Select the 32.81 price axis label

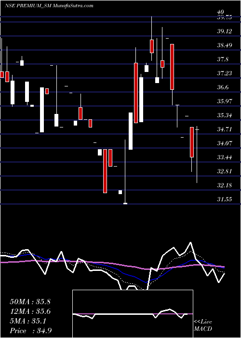[225, 171]
